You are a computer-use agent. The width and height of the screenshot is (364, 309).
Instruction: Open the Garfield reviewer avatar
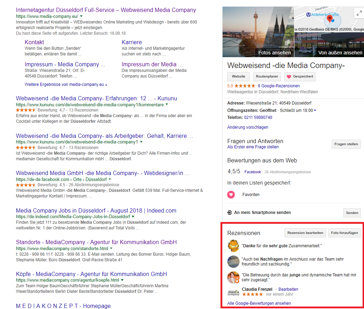233,246
